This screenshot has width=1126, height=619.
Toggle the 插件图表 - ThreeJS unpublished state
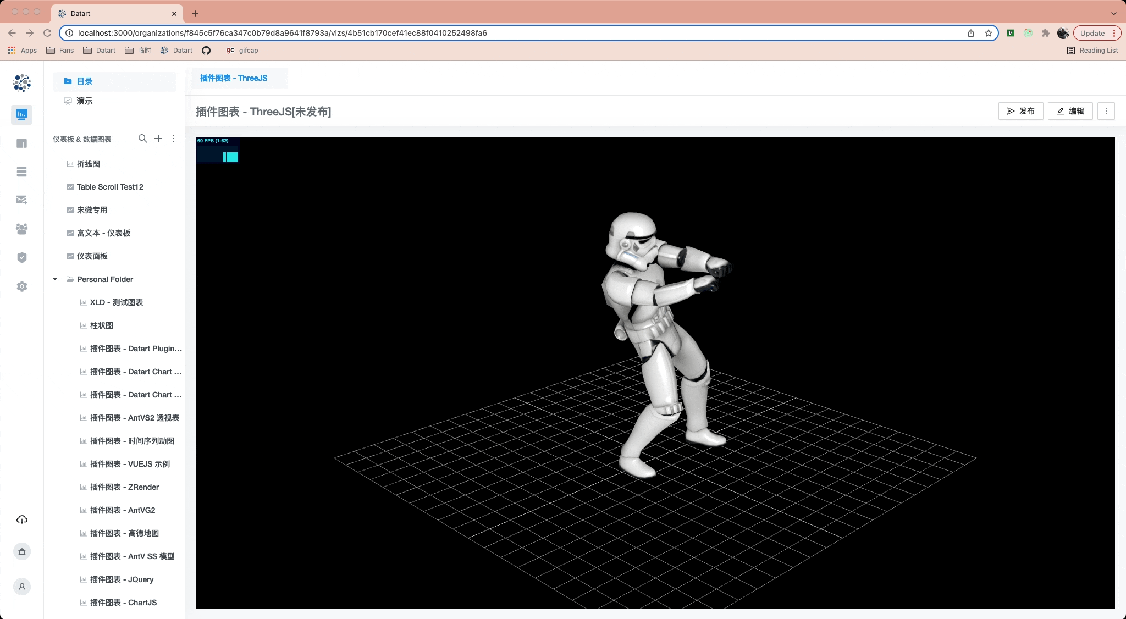click(x=1021, y=111)
